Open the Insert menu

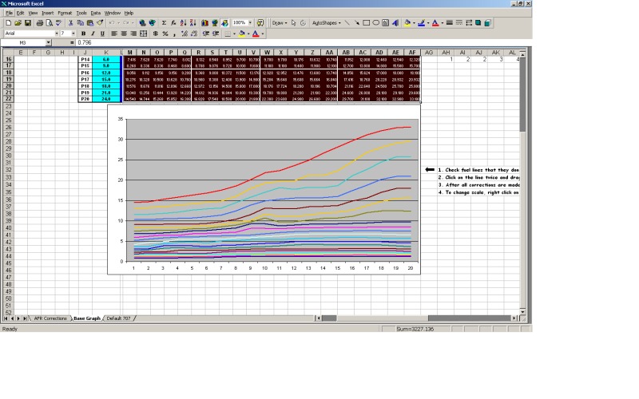coord(47,13)
